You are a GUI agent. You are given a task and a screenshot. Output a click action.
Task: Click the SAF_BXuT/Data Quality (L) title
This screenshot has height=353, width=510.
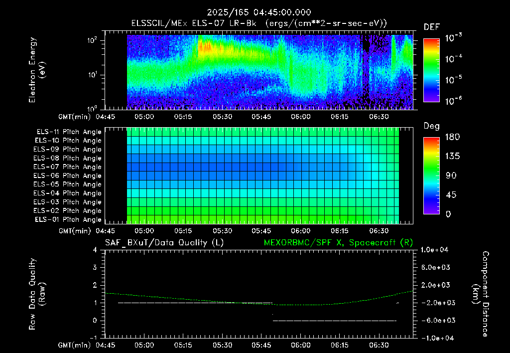pyautogui.click(x=164, y=243)
